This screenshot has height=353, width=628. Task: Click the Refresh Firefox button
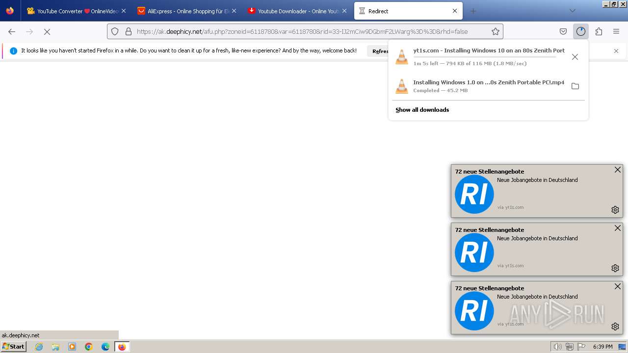[x=380, y=51]
